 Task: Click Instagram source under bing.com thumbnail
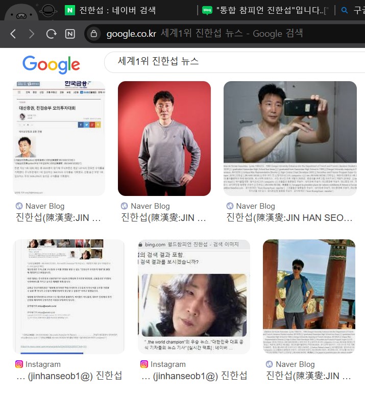[x=168, y=364]
